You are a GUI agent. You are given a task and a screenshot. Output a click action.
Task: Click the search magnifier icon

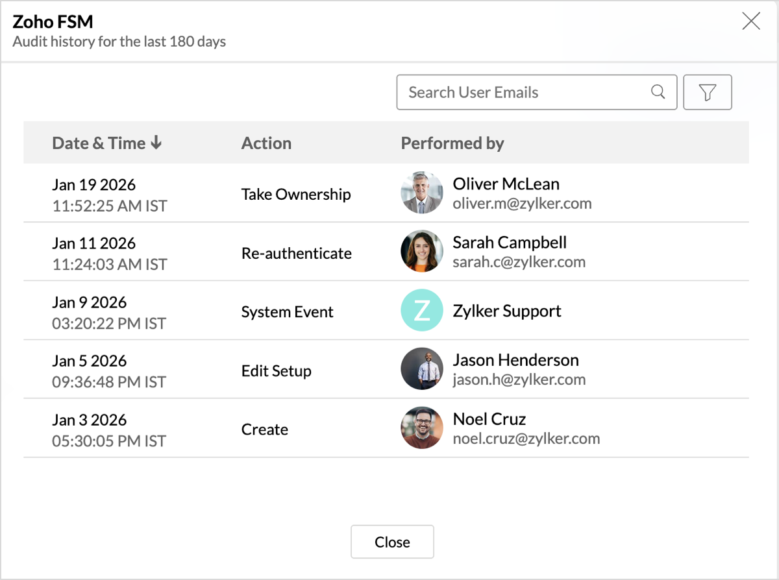click(x=658, y=92)
